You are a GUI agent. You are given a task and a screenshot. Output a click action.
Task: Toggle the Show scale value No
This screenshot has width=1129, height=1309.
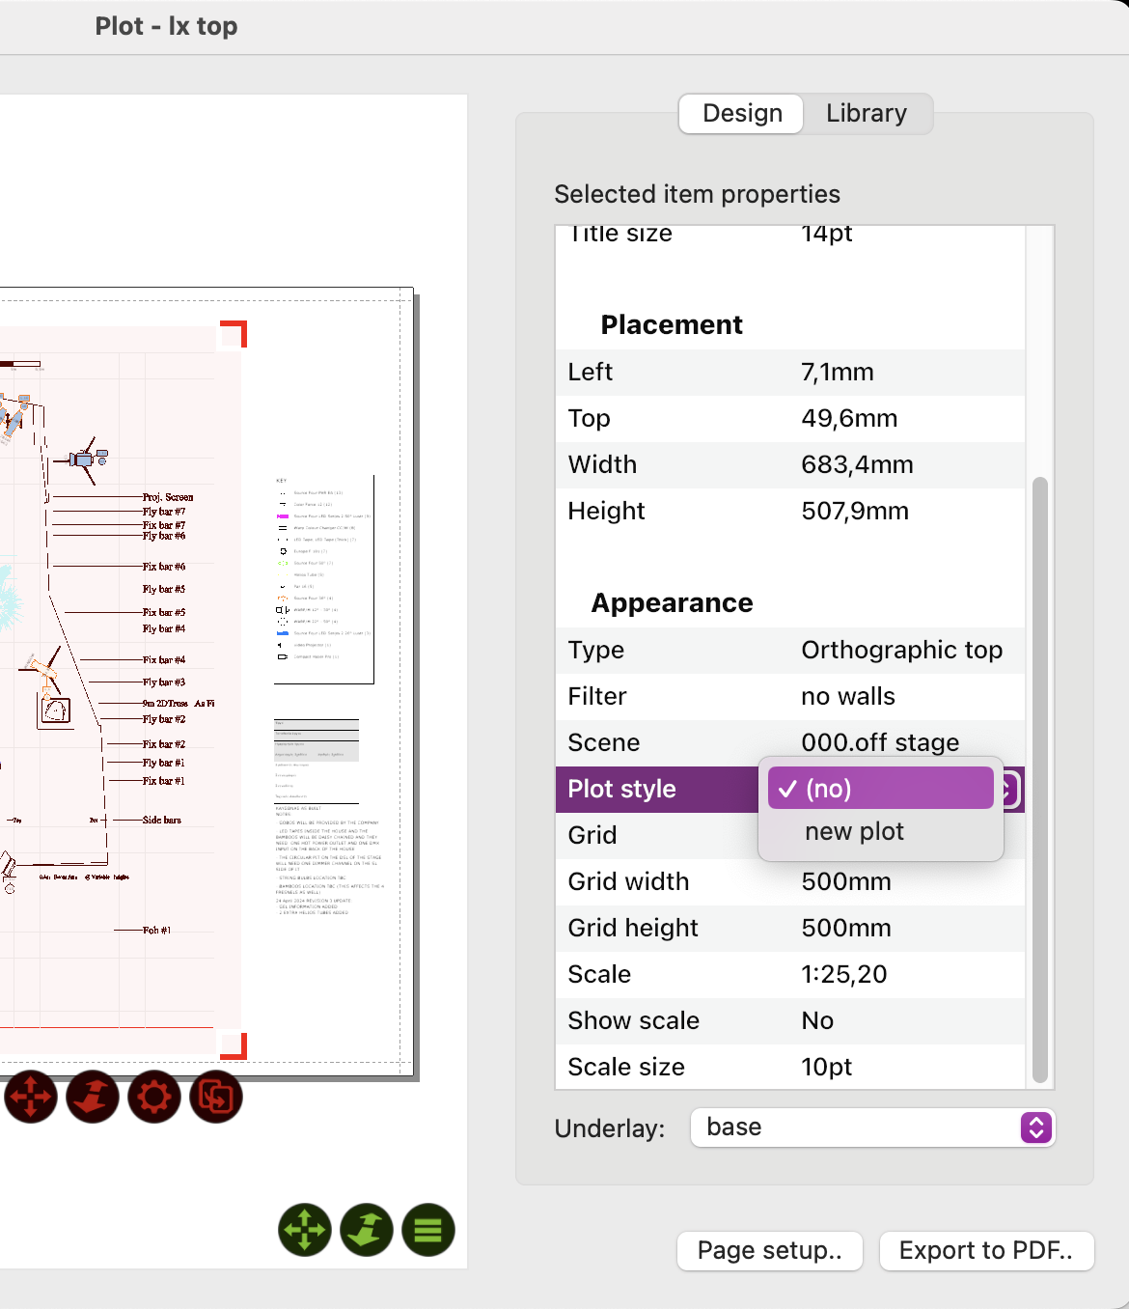[817, 1020]
